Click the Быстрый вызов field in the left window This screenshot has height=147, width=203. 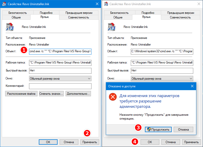pyautogui.click(x=60, y=71)
